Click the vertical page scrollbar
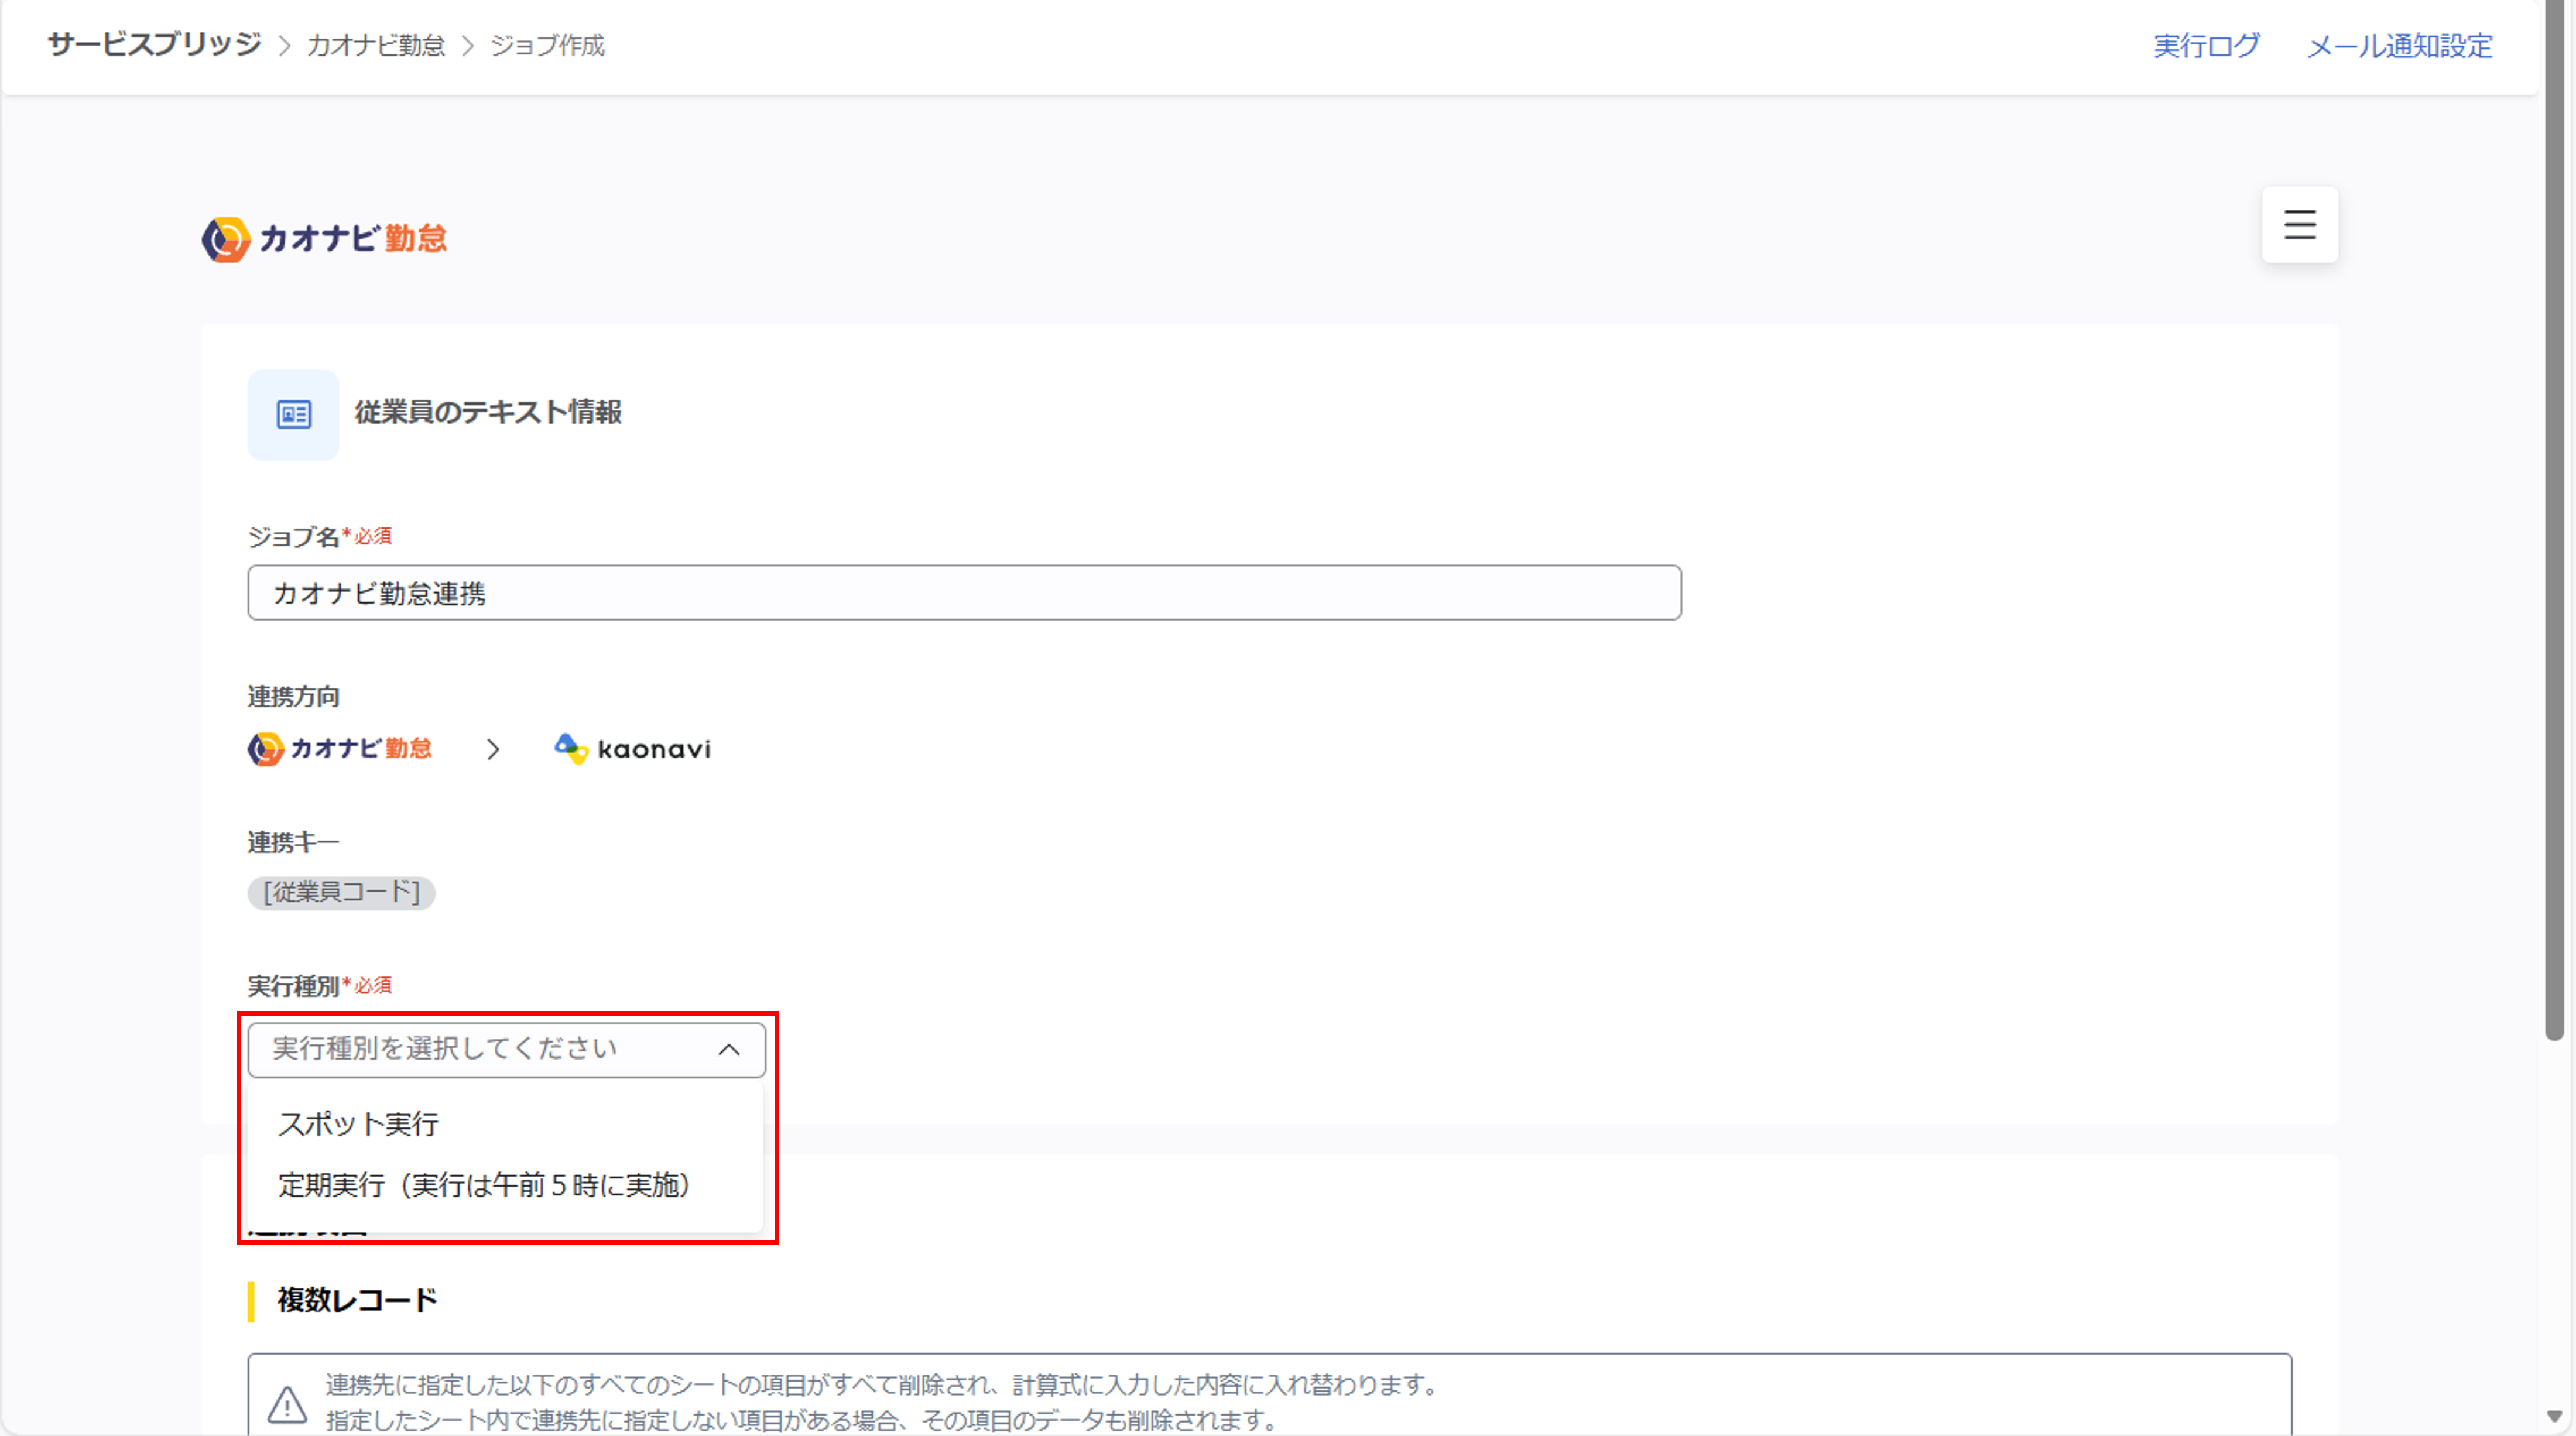The width and height of the screenshot is (2576, 1436). click(x=2554, y=520)
